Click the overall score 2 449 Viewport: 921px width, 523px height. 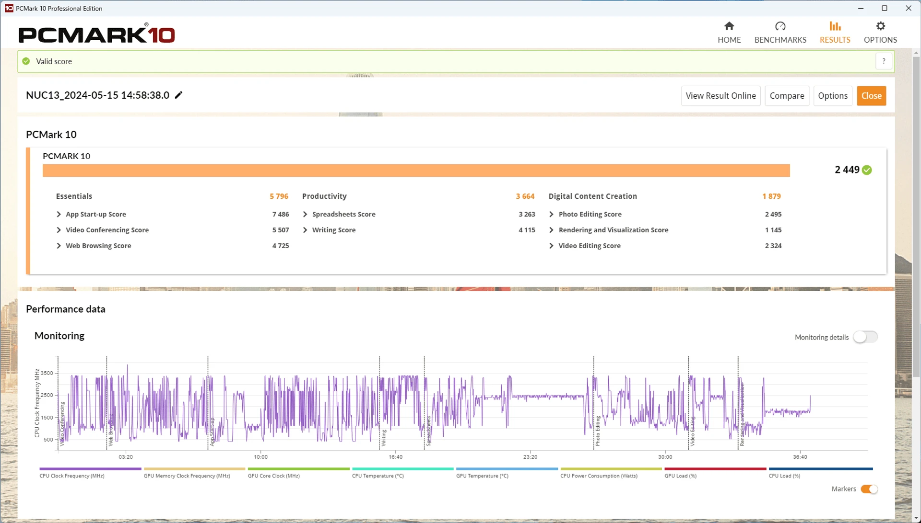click(847, 170)
